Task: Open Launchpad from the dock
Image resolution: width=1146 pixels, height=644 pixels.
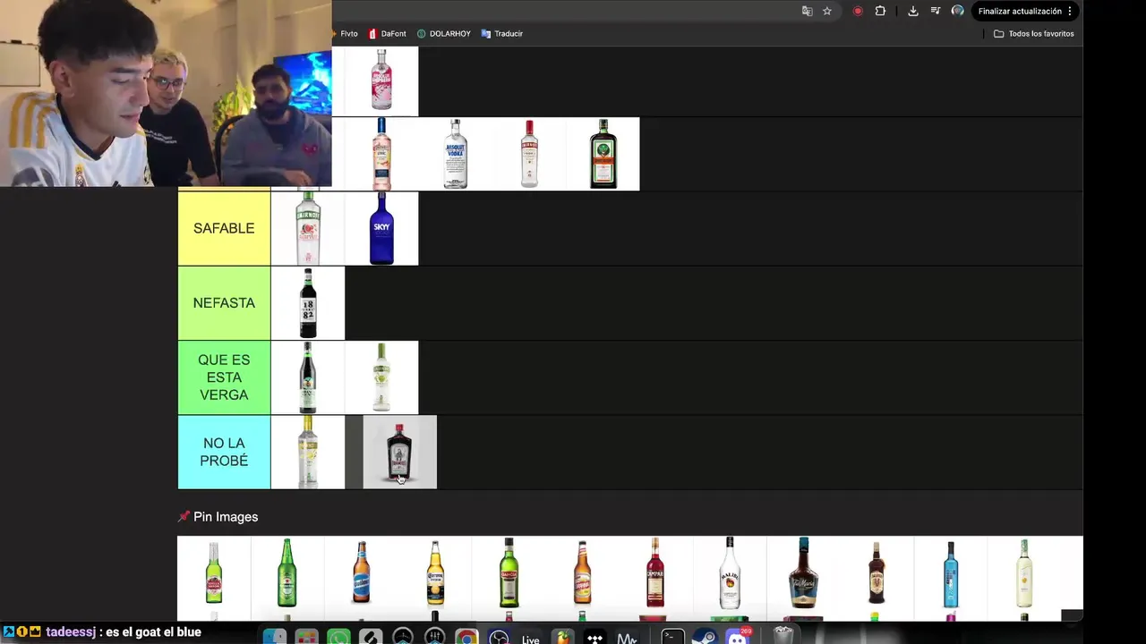Action: tap(306, 637)
